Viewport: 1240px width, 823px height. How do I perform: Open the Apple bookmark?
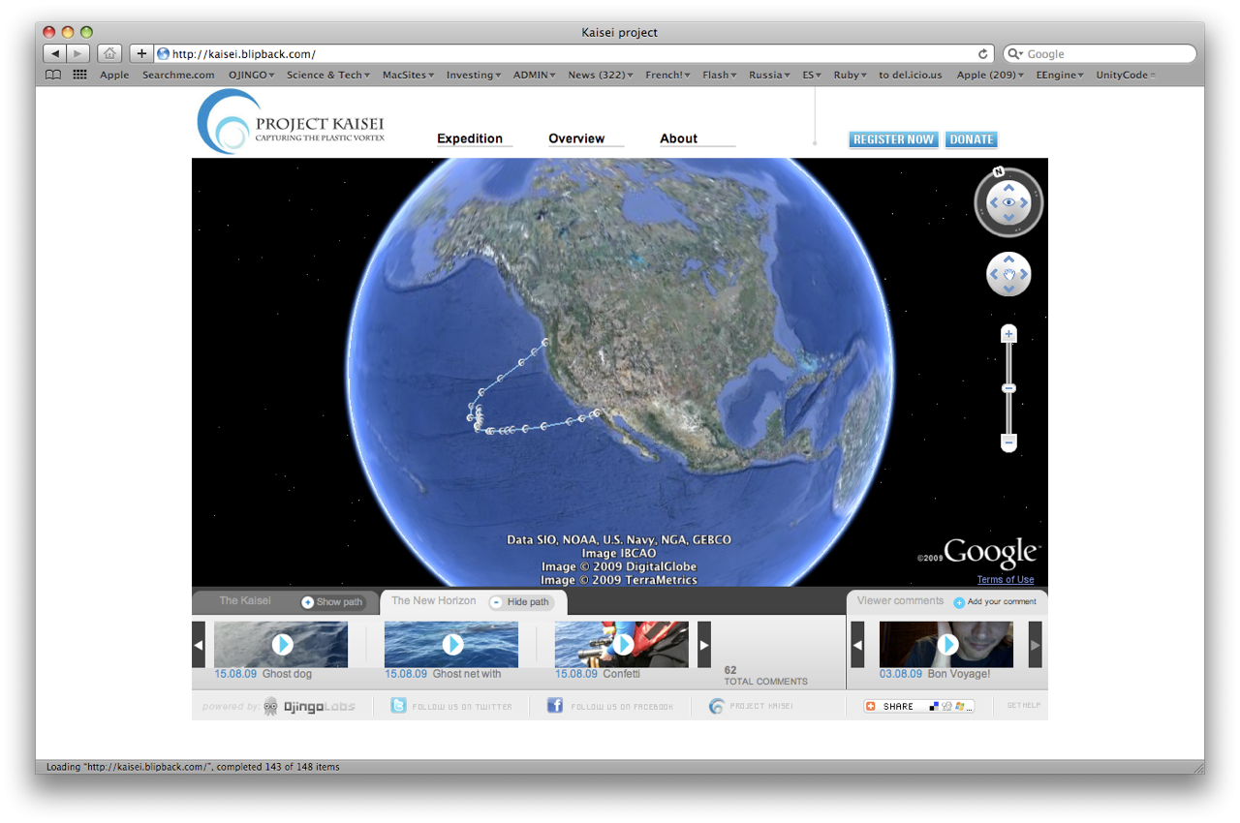[x=114, y=75]
